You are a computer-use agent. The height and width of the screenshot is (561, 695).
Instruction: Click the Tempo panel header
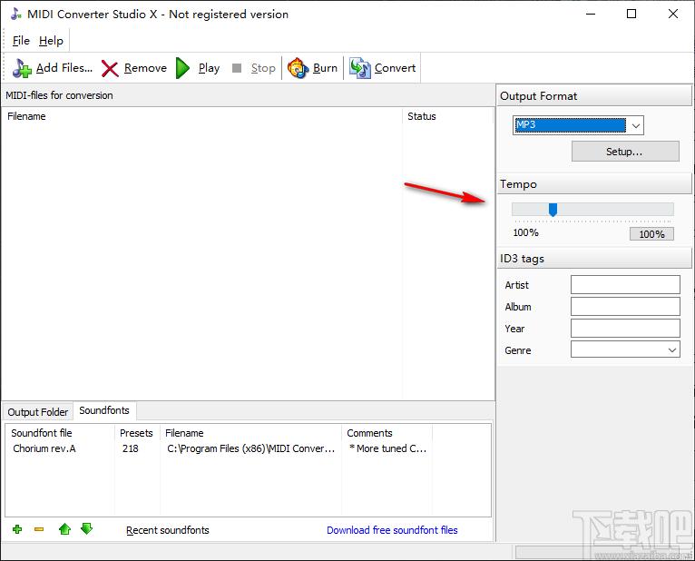click(594, 183)
